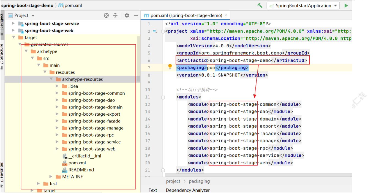Image resolution: width=368 pixels, height=193 pixels.
Task: Switch to Dependency Analyzer tab
Action: [188, 190]
